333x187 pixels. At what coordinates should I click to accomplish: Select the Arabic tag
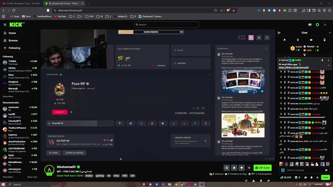point(89,176)
